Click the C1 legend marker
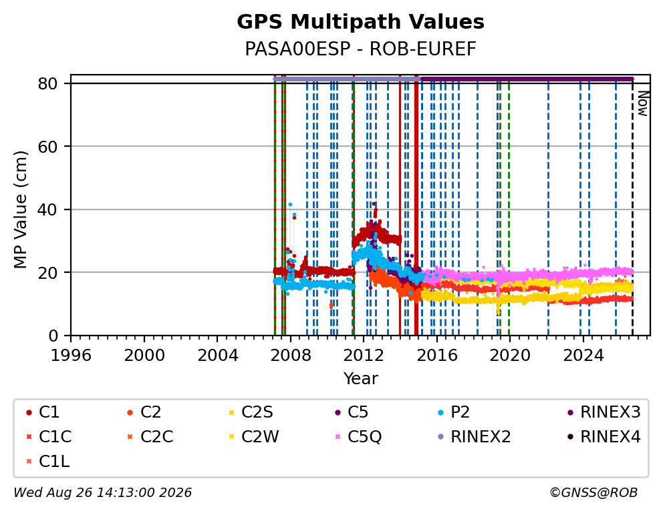663x513 pixels. 29,412
